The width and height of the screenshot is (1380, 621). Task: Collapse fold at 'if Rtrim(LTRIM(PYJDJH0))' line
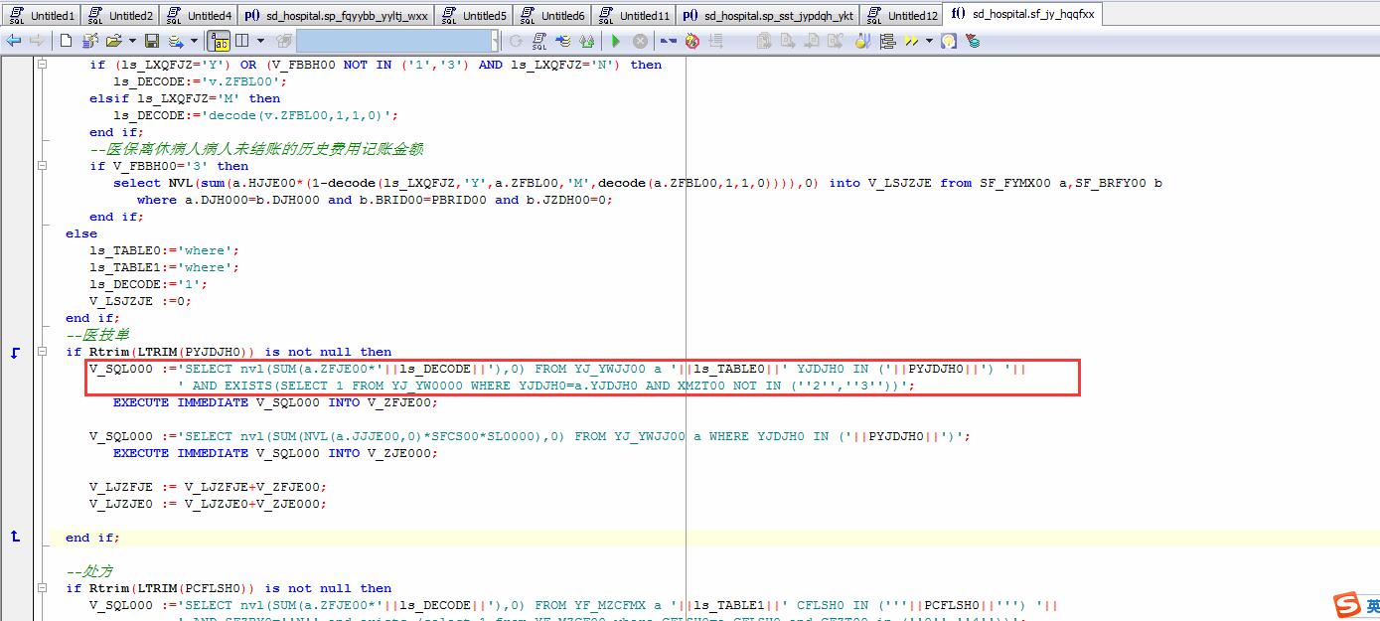42,352
